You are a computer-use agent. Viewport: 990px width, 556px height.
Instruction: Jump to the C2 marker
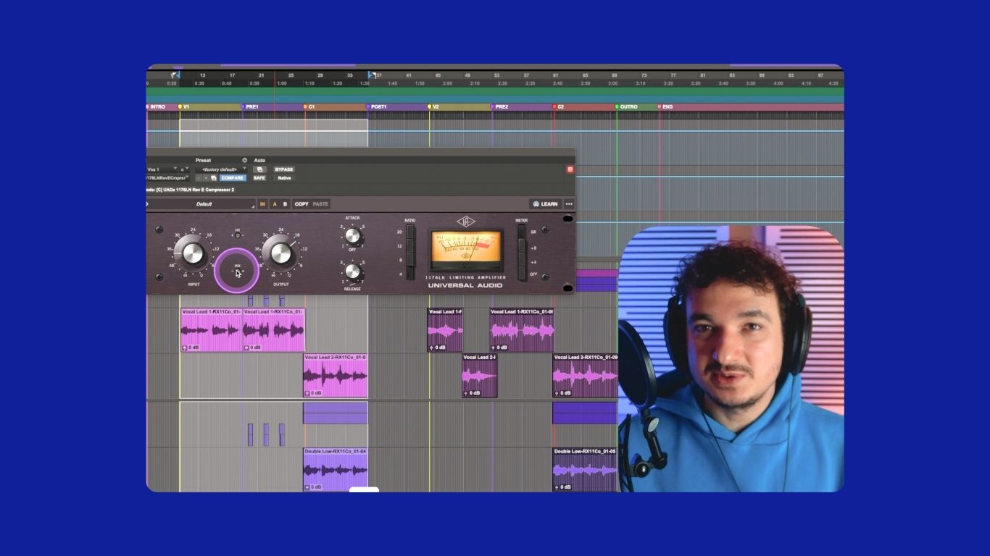(x=558, y=107)
